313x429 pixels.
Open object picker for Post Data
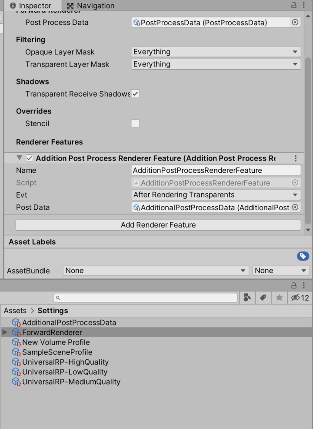pyautogui.click(x=295, y=207)
